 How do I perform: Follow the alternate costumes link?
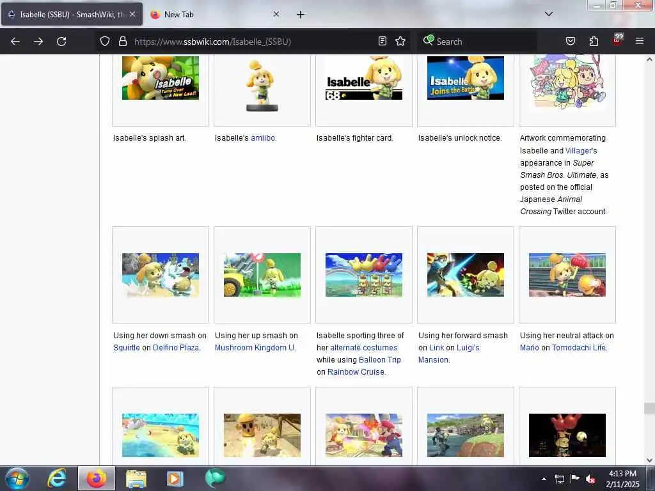(x=364, y=347)
